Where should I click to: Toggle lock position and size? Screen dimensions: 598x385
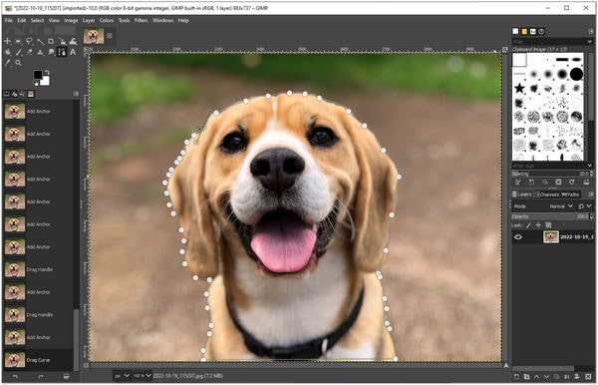pos(538,225)
